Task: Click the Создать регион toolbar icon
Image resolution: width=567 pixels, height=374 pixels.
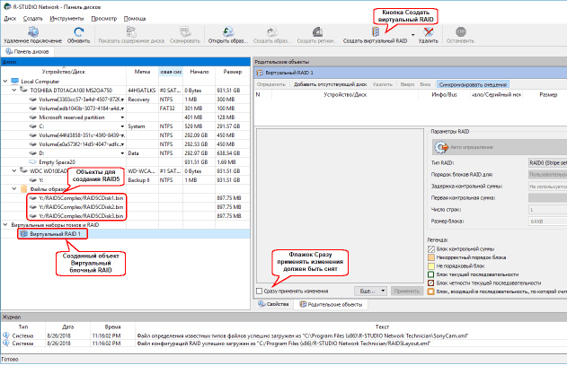Action: (317, 31)
